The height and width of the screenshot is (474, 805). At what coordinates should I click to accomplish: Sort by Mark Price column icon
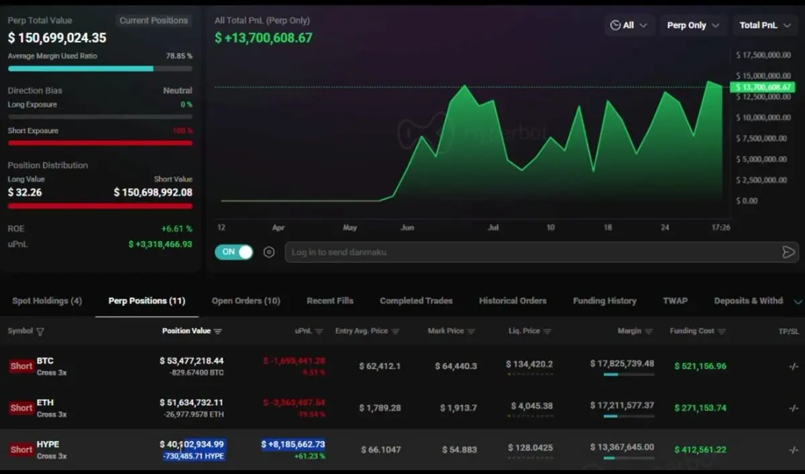(471, 331)
